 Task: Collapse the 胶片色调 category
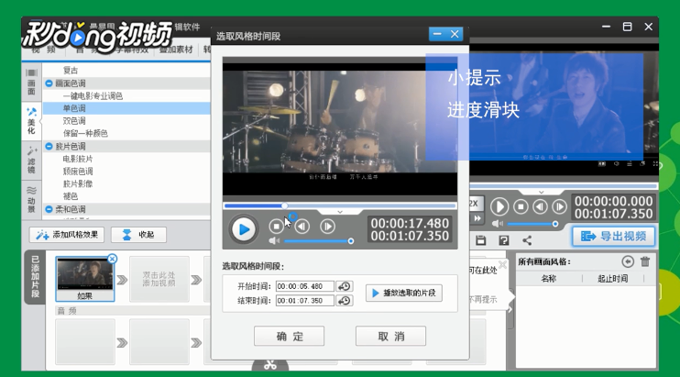49,146
